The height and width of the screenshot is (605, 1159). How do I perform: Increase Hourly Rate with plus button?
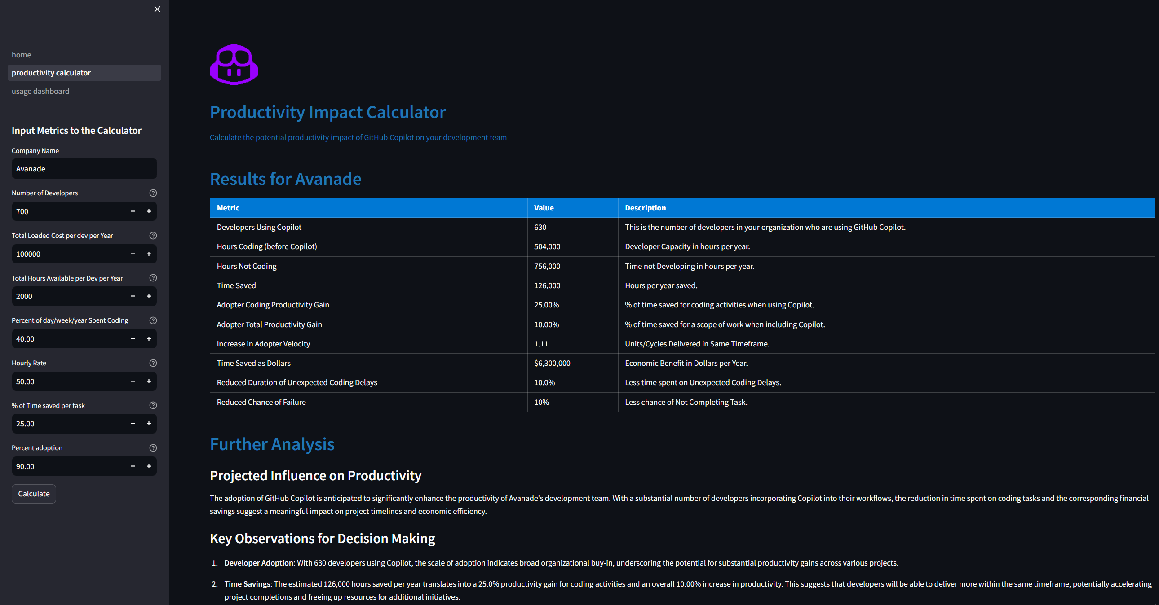[149, 381]
